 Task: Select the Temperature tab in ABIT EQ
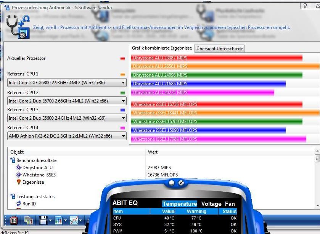(x=180, y=204)
